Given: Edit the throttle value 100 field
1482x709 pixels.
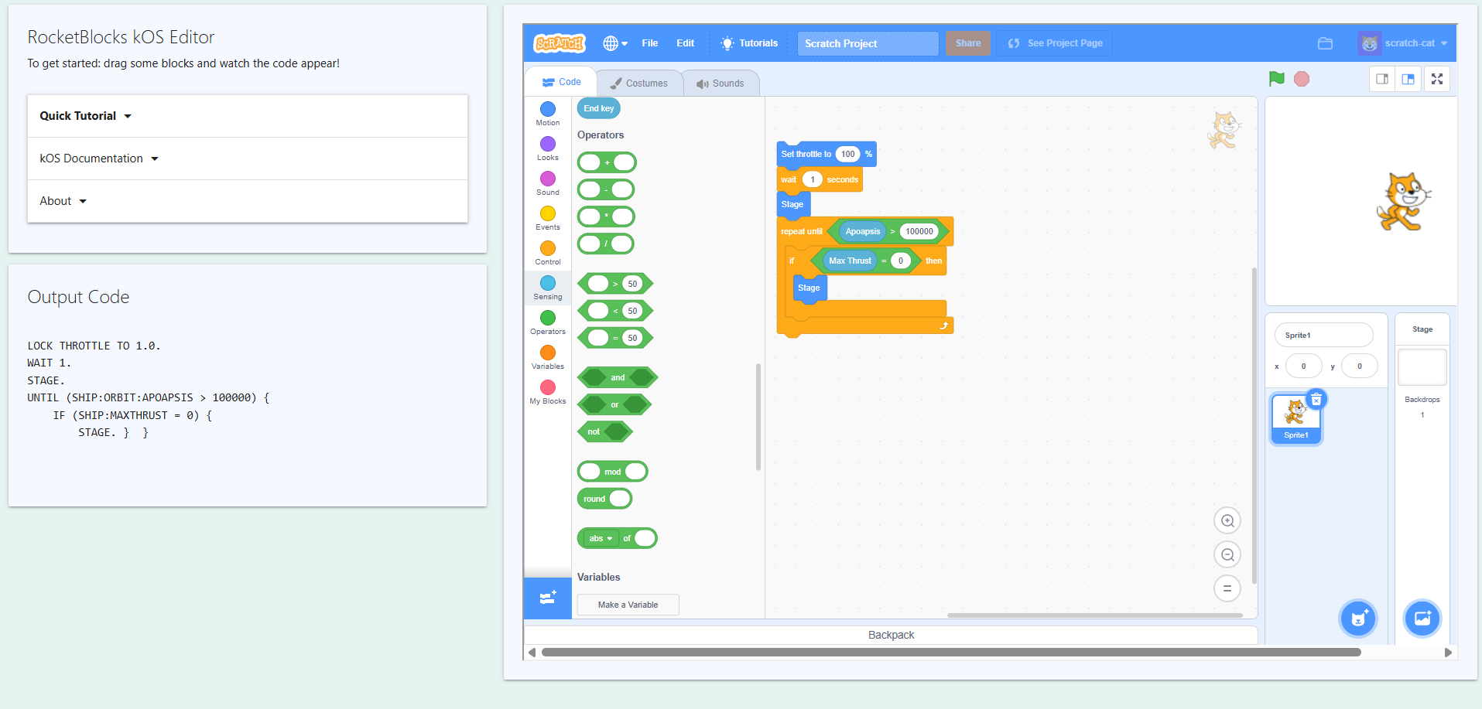Looking at the screenshot, I should click(x=848, y=154).
